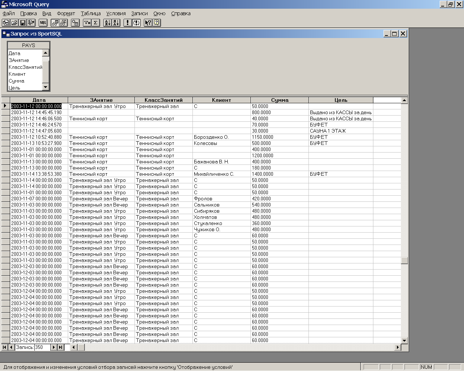
Task: Go to the last record button
Action: (61, 347)
